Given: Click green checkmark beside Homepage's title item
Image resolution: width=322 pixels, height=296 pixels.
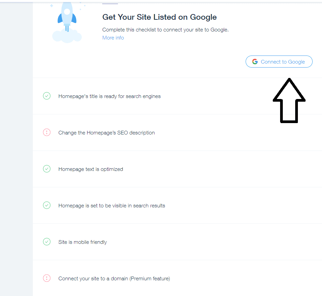Looking at the screenshot, I should point(47,96).
